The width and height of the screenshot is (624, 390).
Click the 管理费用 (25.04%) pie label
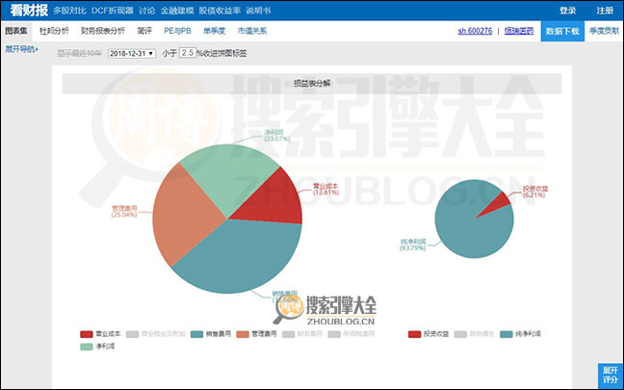124,211
